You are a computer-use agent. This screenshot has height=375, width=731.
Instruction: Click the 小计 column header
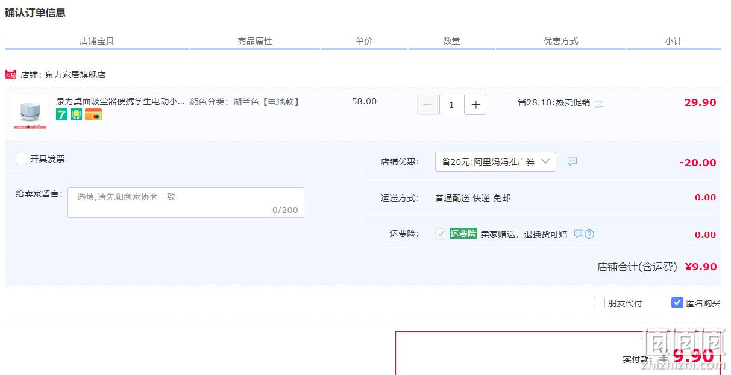point(673,41)
